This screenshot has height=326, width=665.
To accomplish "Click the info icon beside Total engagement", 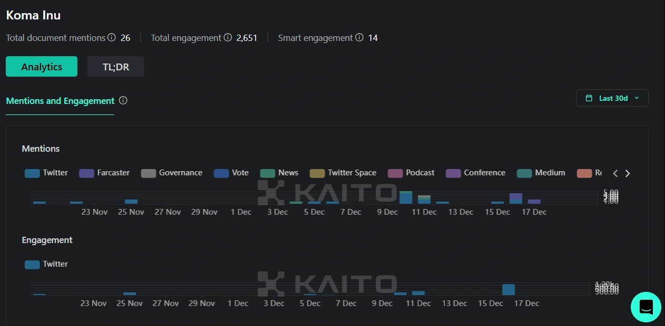I will click(x=227, y=38).
